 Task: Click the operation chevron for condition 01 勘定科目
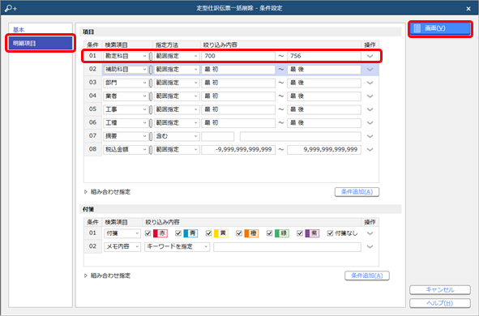pyautogui.click(x=370, y=56)
